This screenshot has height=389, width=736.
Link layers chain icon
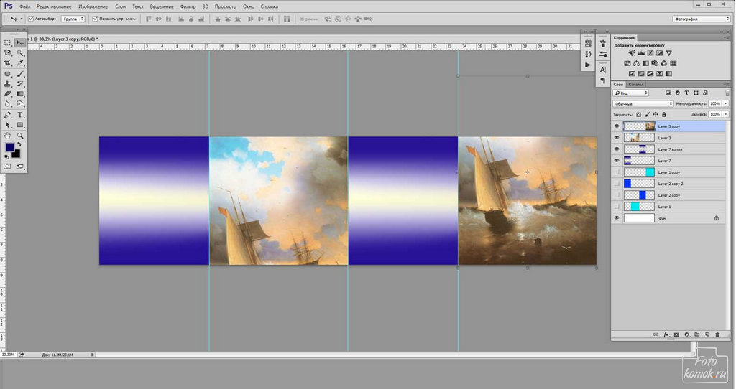point(655,334)
